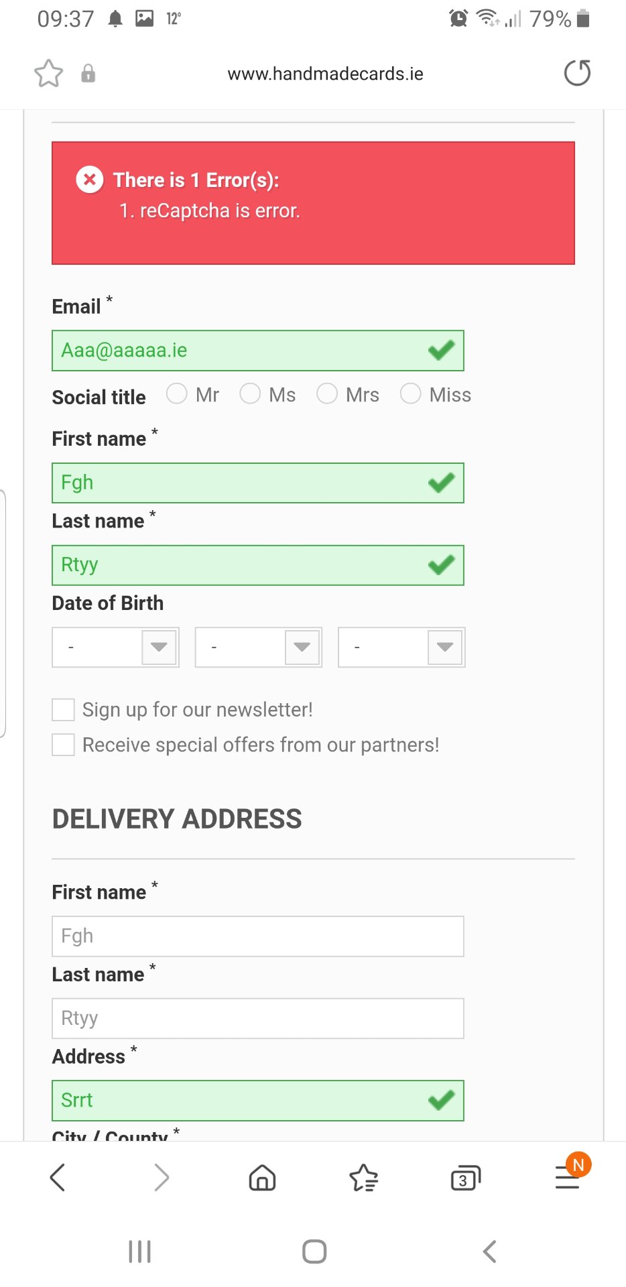
Task: Tap the padlock site security icon
Action: 88,74
